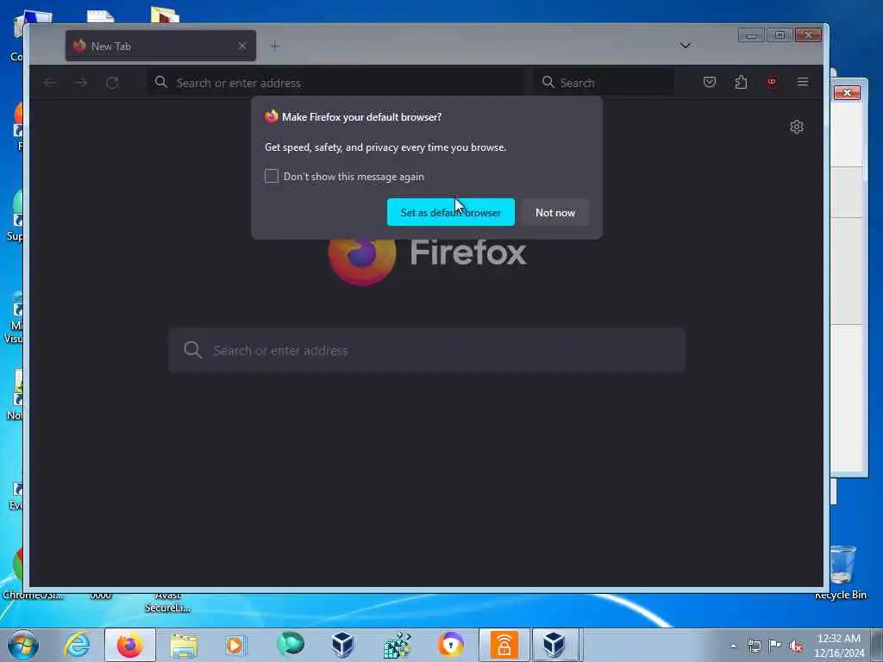The width and height of the screenshot is (883, 662).
Task: Open the uBlock Origin extension icon
Action: click(772, 82)
